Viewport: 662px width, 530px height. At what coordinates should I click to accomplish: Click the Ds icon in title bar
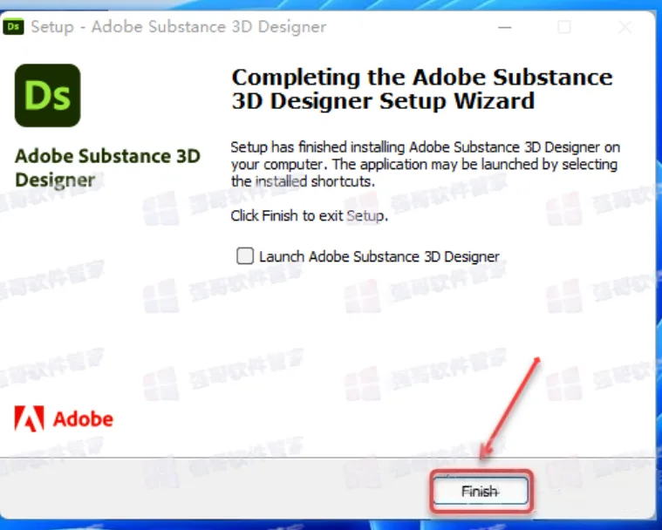pos(13,27)
